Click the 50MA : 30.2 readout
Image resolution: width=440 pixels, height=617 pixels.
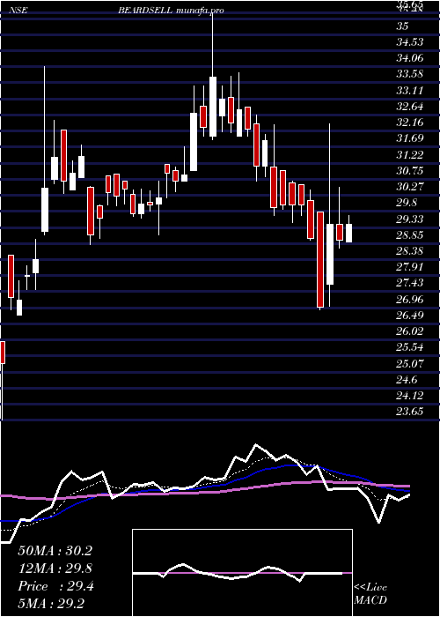tap(55, 551)
